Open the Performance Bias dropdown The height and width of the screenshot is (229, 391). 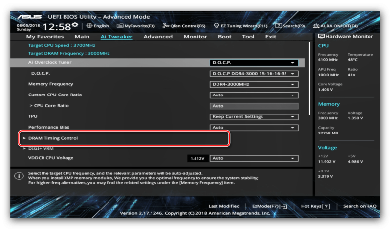click(254, 128)
